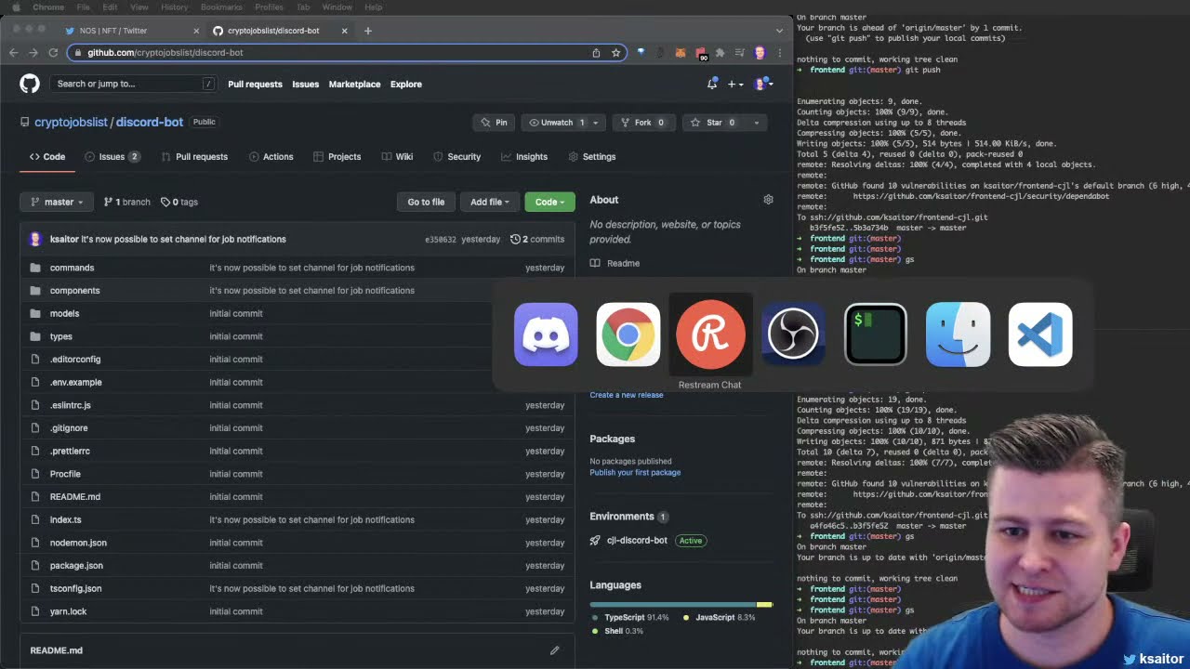Open the Add file dropdown
This screenshot has height=669, width=1190.
[489, 202]
